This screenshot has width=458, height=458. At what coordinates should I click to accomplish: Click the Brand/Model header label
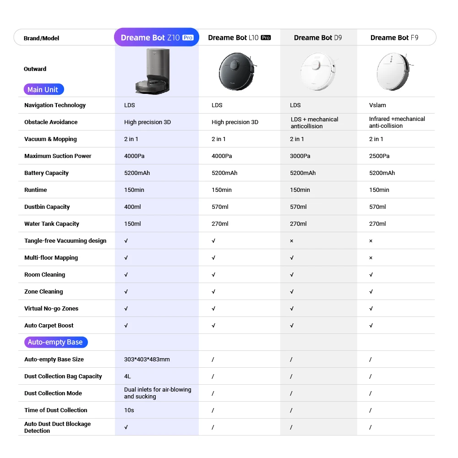pos(42,38)
